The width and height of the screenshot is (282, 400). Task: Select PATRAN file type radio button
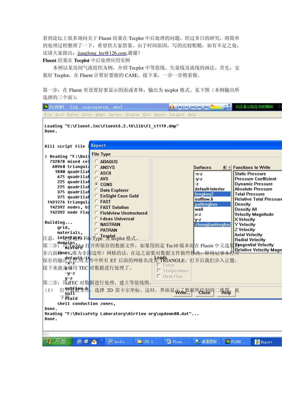tap(96, 230)
